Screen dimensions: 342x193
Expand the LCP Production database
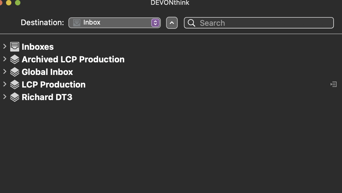point(4,84)
